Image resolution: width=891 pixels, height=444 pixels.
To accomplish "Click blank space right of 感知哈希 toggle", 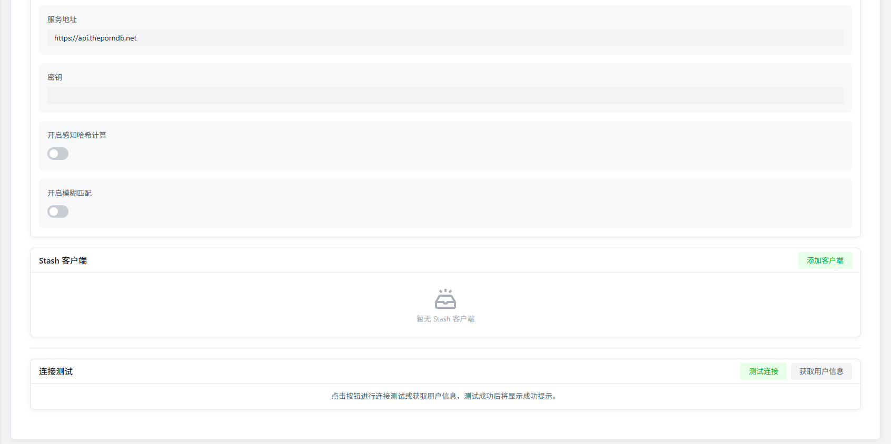I will pos(421,154).
